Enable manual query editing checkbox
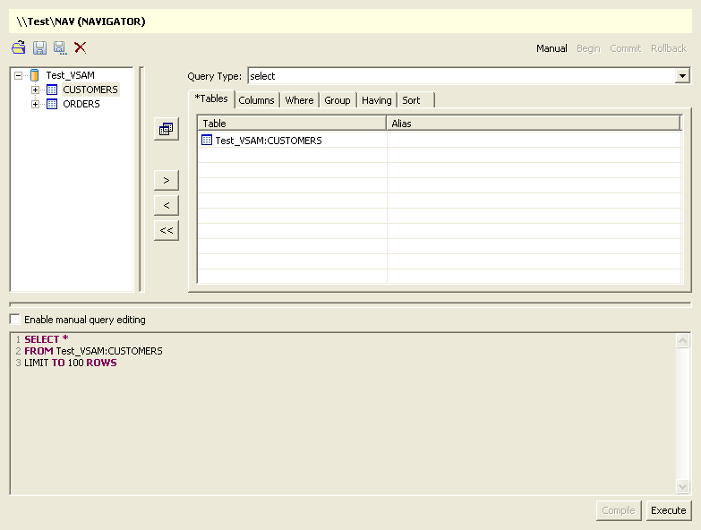Image resolution: width=701 pixels, height=530 pixels. coord(14,319)
